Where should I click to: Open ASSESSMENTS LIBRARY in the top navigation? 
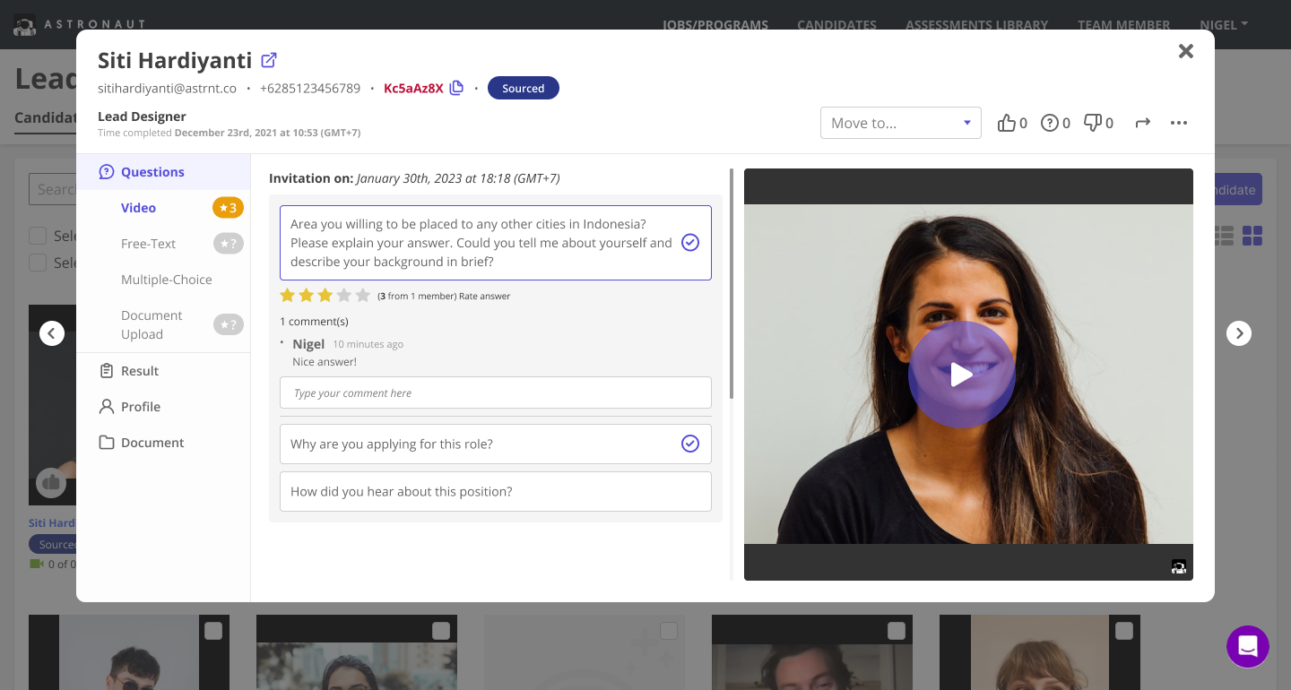point(977,25)
